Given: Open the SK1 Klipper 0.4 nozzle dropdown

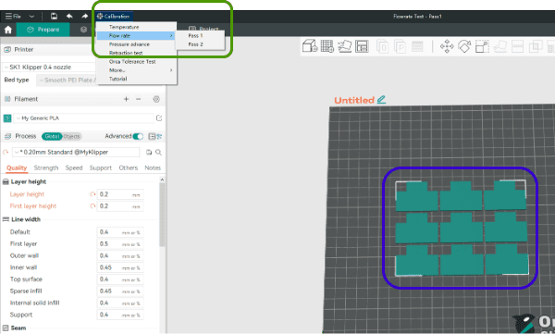Looking at the screenshot, I should (50, 67).
